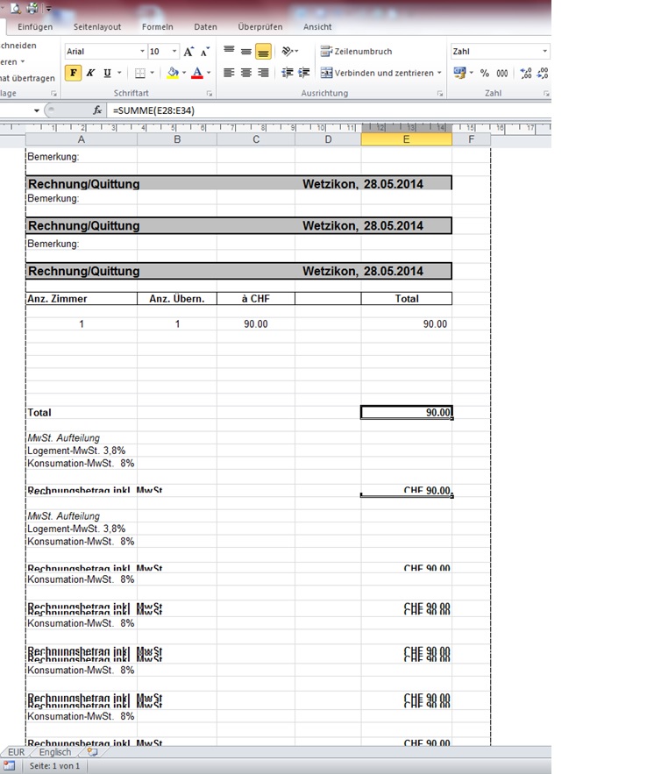This screenshot has width=654, height=774.
Task: Align text to top of cell
Action: [x=229, y=50]
